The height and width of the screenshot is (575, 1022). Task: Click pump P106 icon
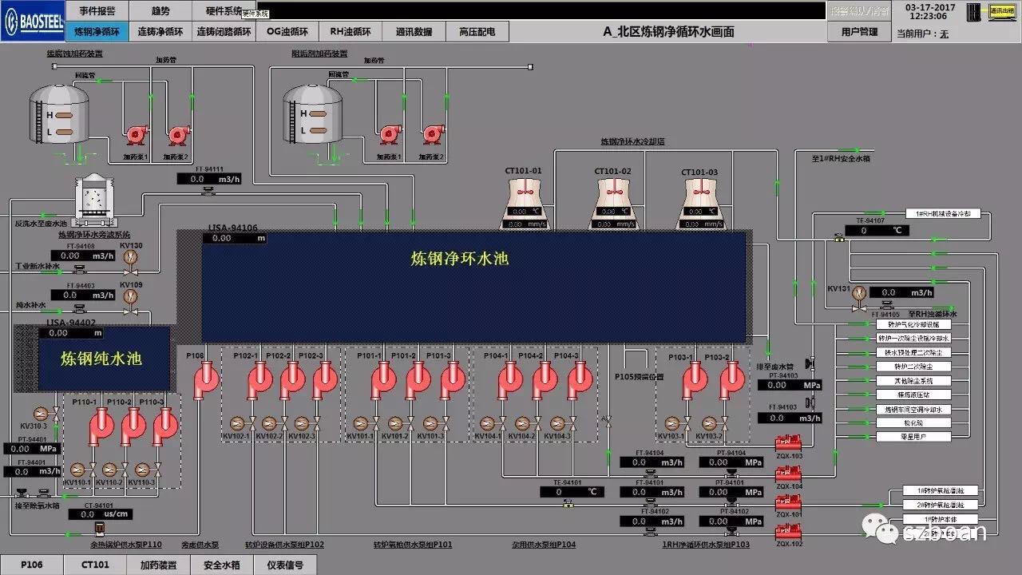pyautogui.click(x=205, y=379)
